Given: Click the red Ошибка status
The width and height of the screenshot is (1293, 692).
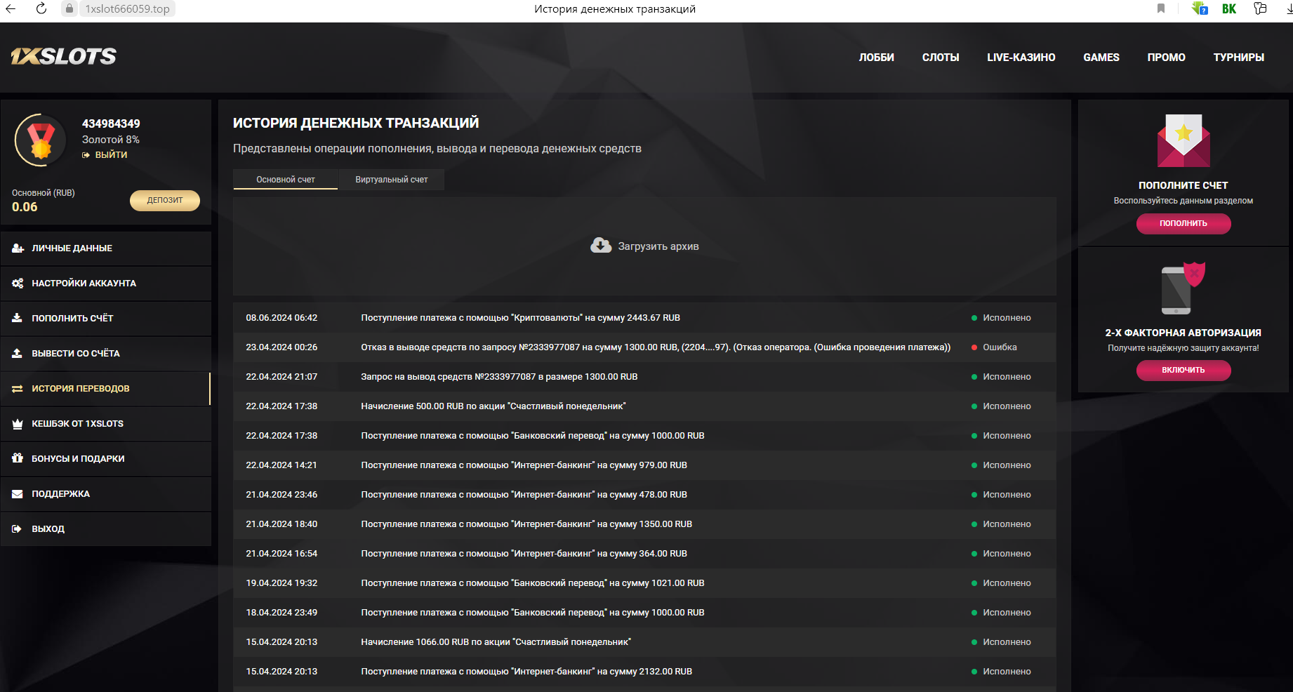Looking at the screenshot, I should tap(1000, 347).
